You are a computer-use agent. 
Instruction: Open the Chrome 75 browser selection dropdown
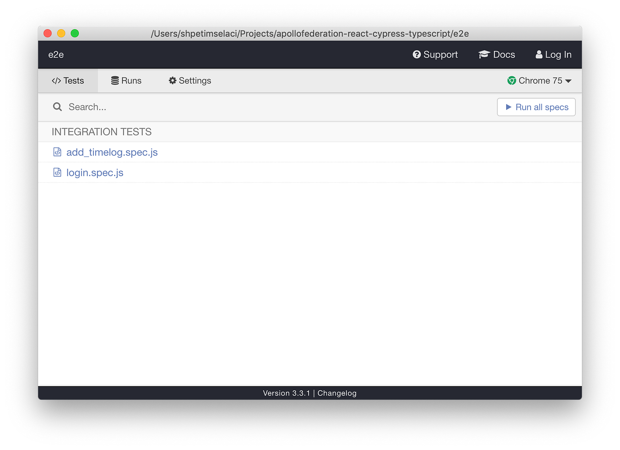coord(539,81)
